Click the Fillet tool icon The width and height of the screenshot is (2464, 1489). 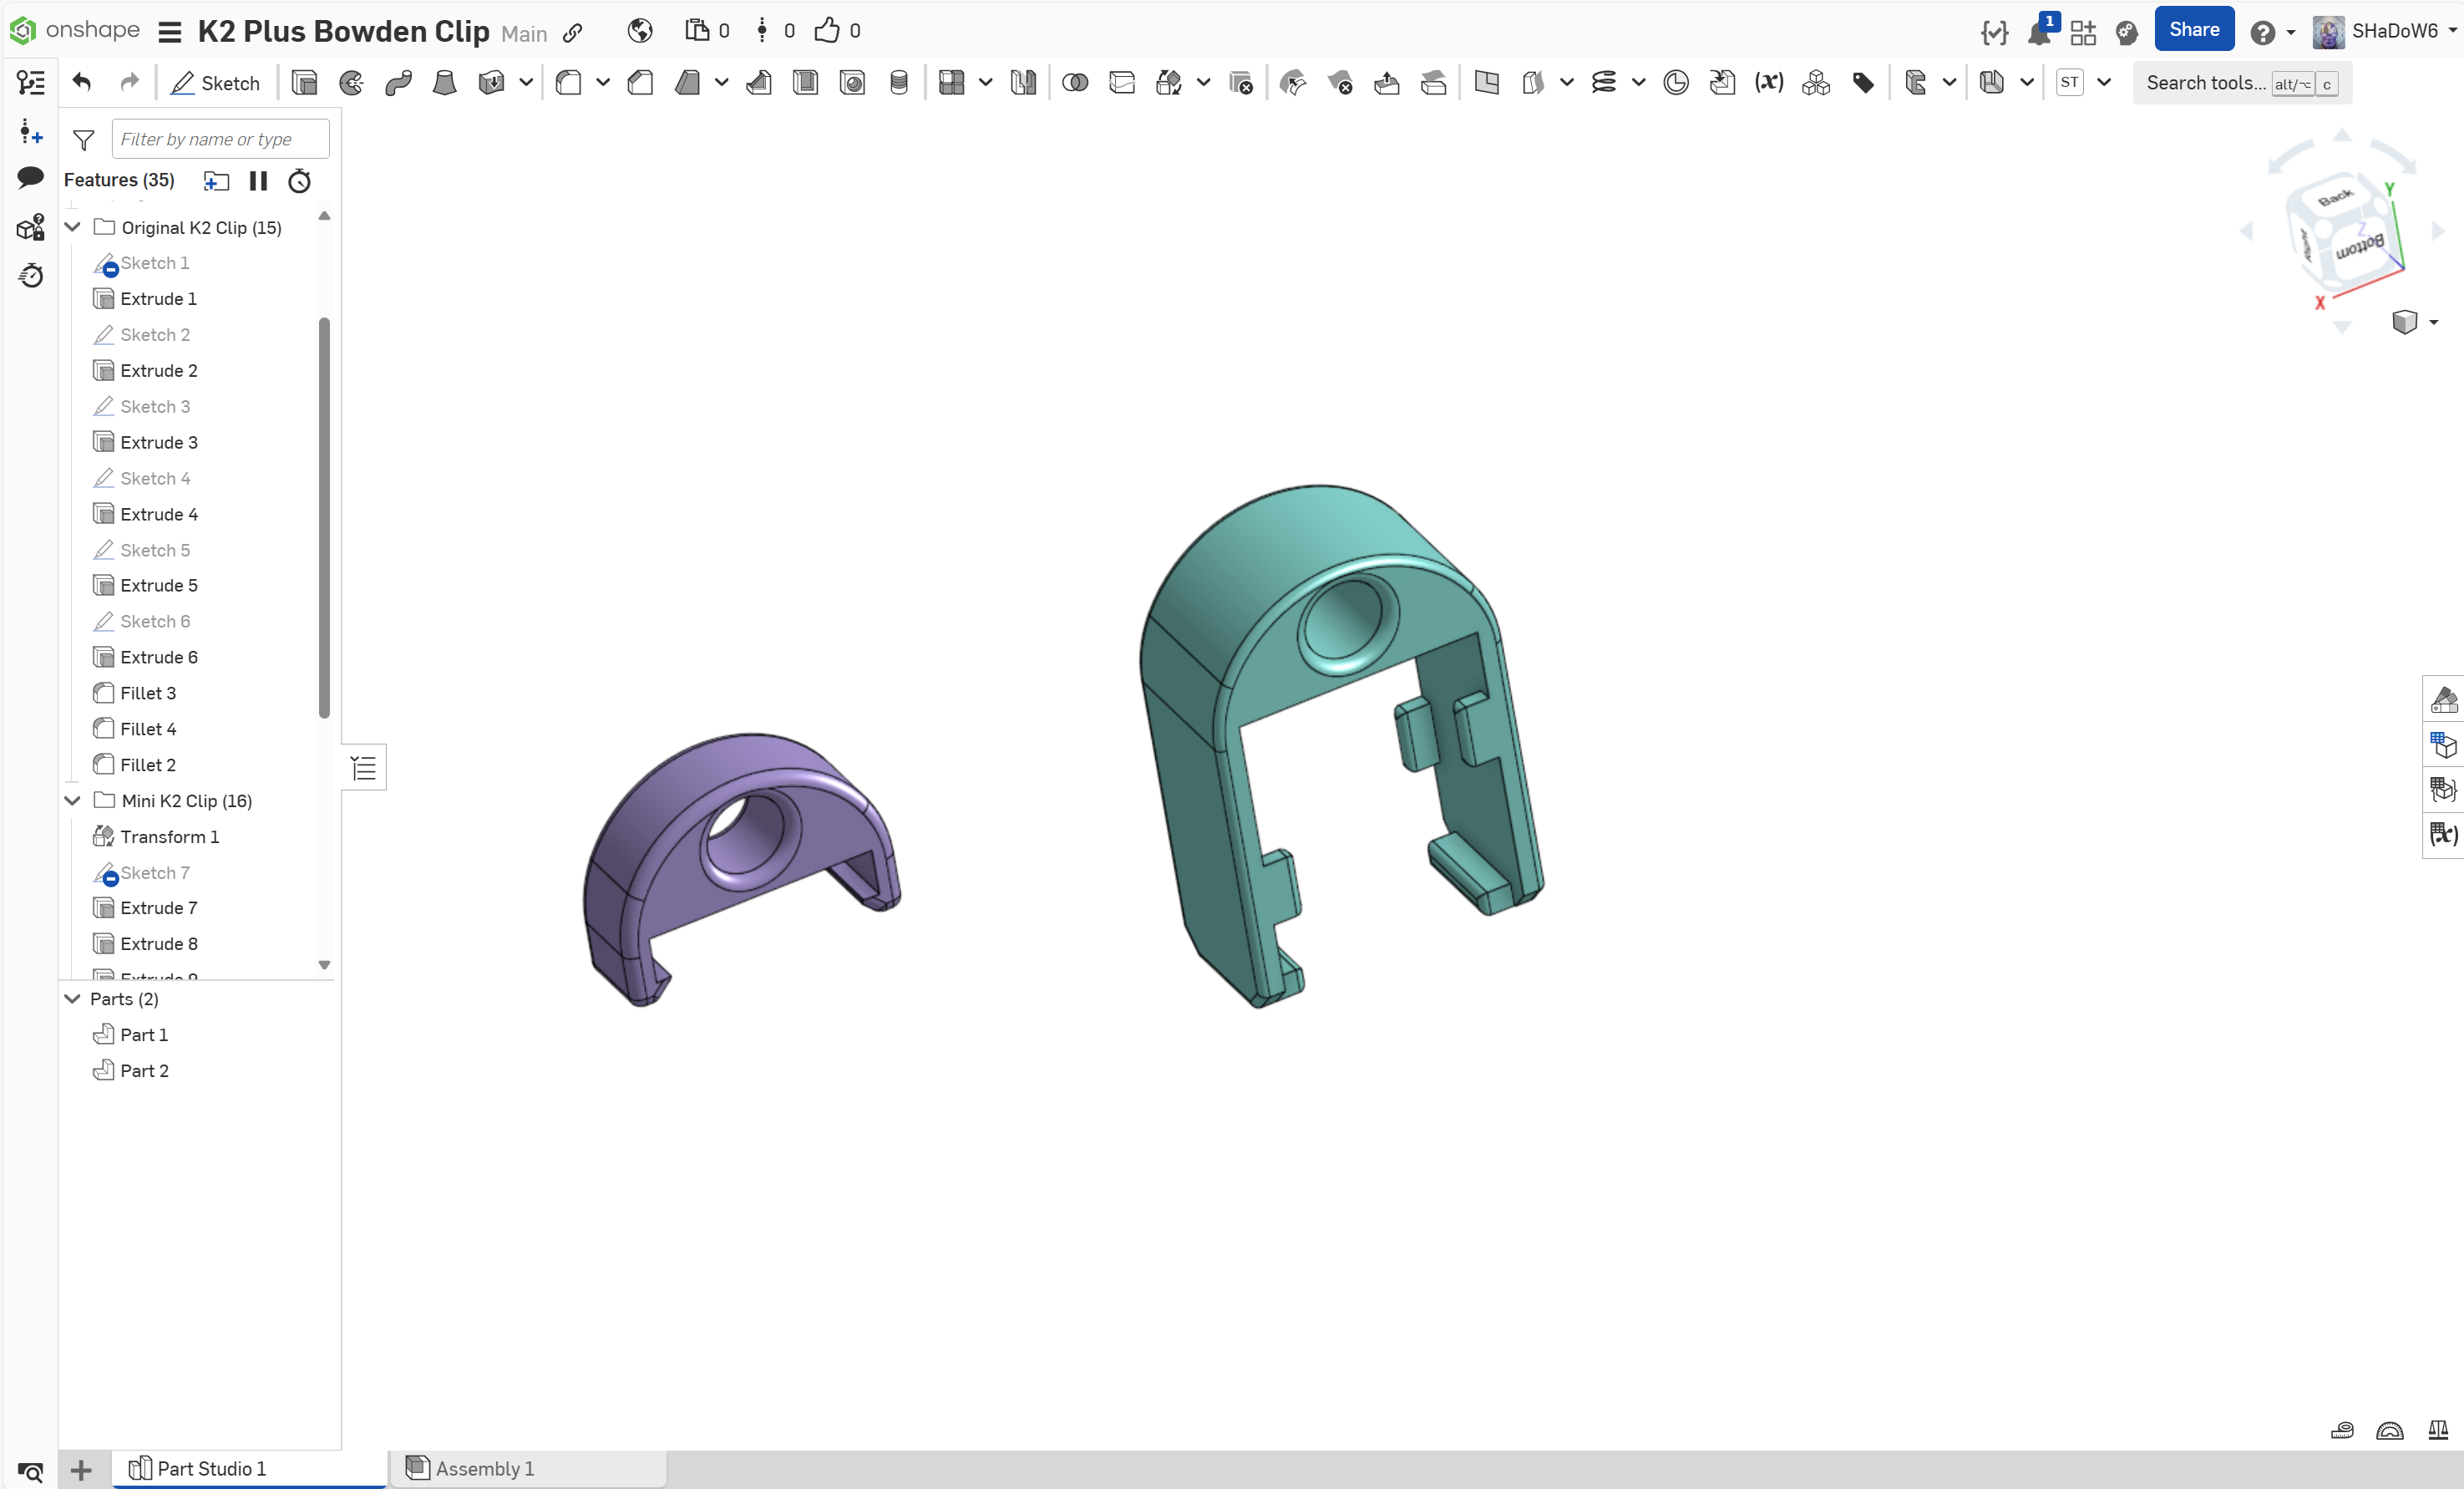pyautogui.click(x=569, y=83)
